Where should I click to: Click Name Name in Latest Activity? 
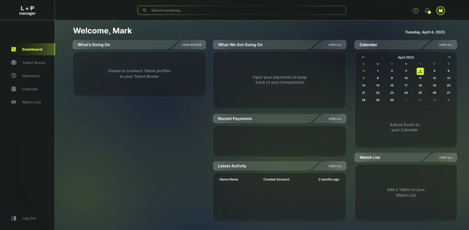(x=229, y=180)
